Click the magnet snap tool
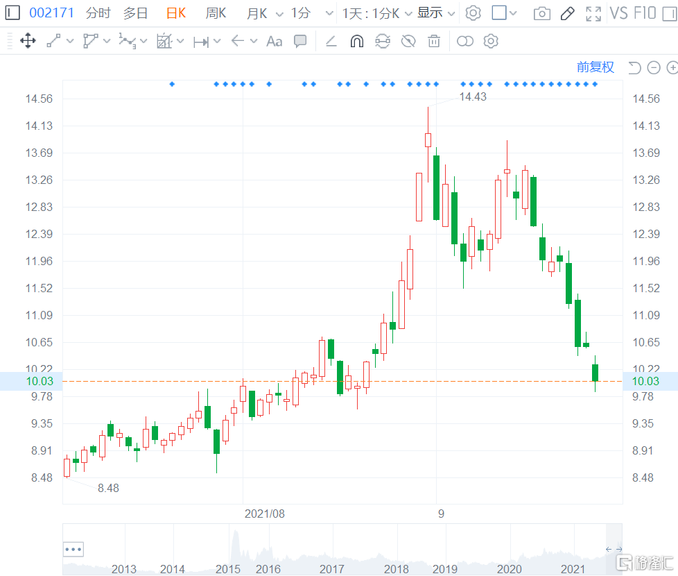Viewport: 678px width, 576px height. [x=356, y=41]
